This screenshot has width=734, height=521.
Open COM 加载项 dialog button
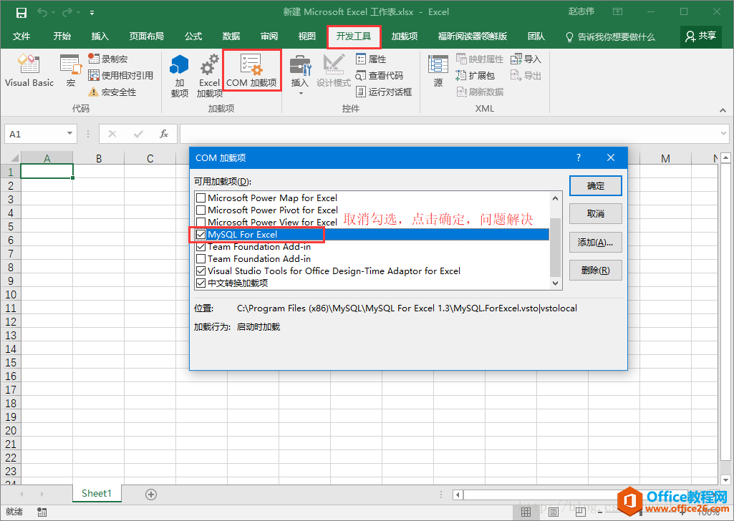251,71
